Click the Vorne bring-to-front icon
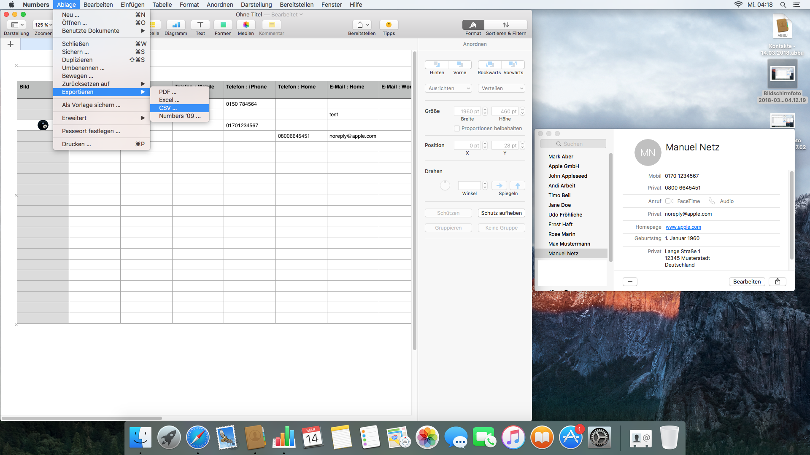This screenshot has width=810, height=455. pos(460,64)
